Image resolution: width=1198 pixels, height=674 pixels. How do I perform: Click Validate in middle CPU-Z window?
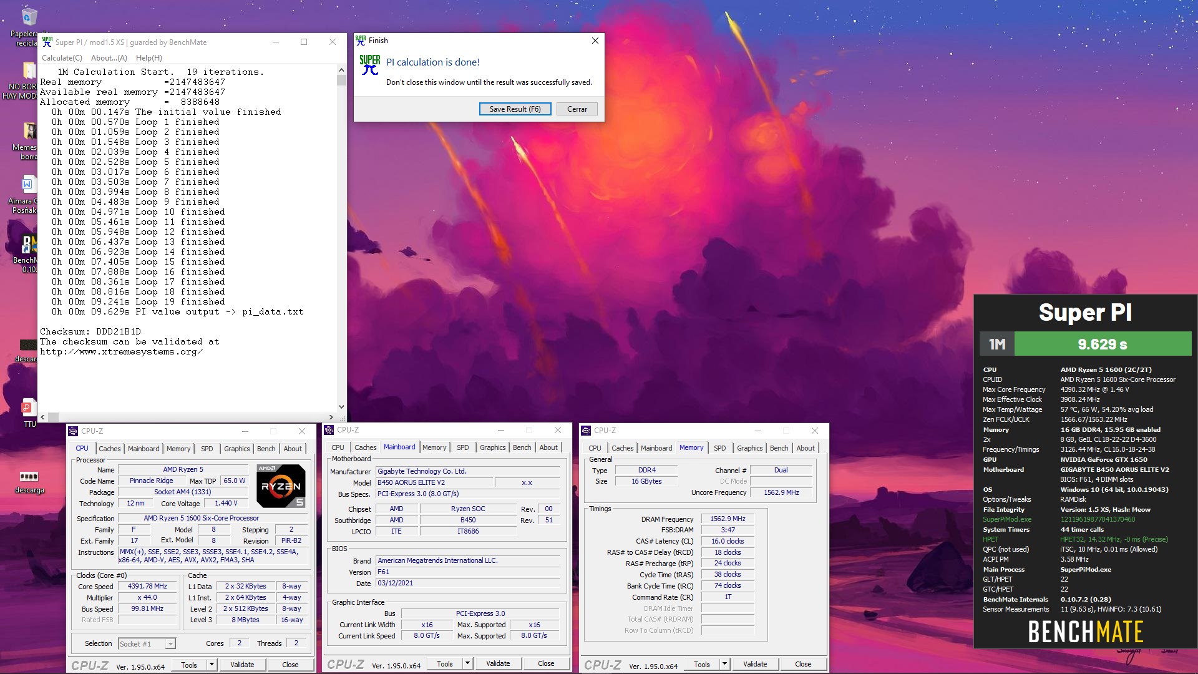click(498, 663)
